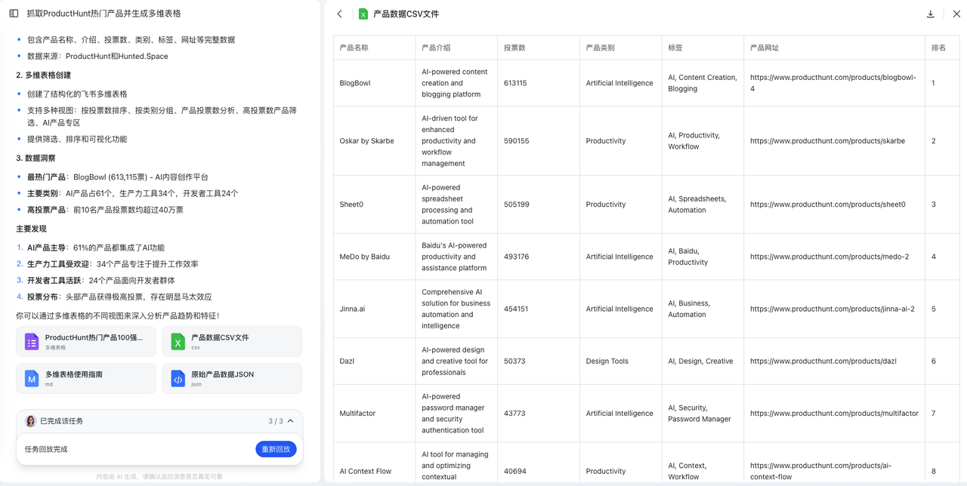967x486 pixels.
Task: Click the 产品类别 column header
Action: point(600,48)
